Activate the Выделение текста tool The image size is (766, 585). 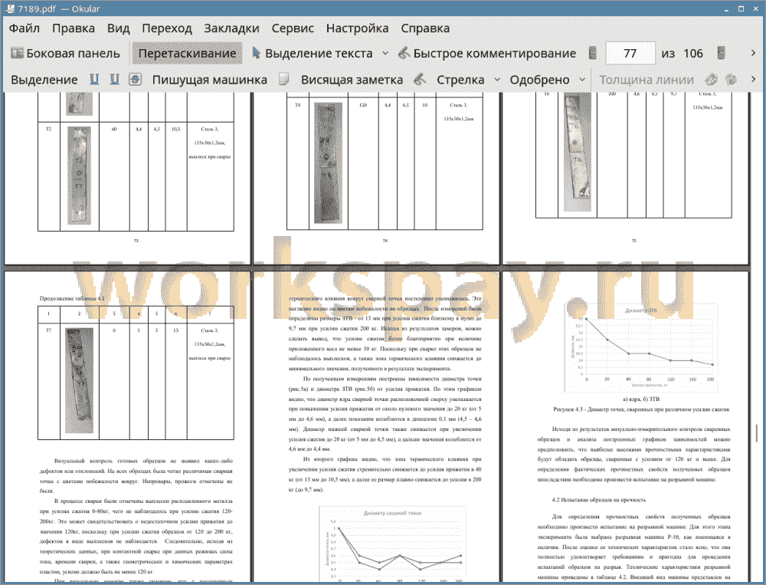point(312,54)
